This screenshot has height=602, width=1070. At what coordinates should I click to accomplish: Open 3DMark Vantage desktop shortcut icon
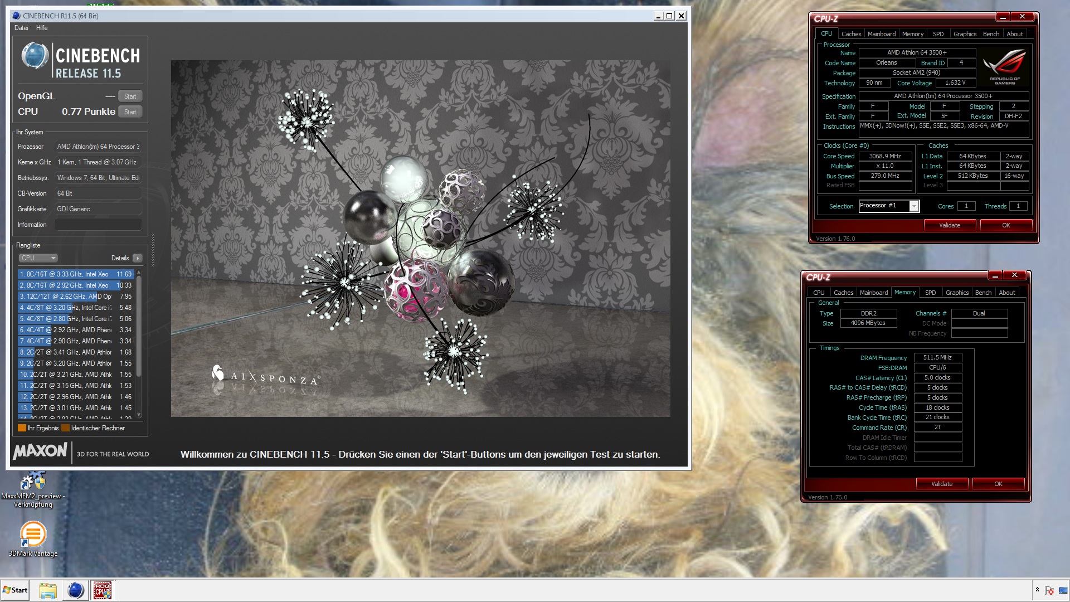[33, 538]
